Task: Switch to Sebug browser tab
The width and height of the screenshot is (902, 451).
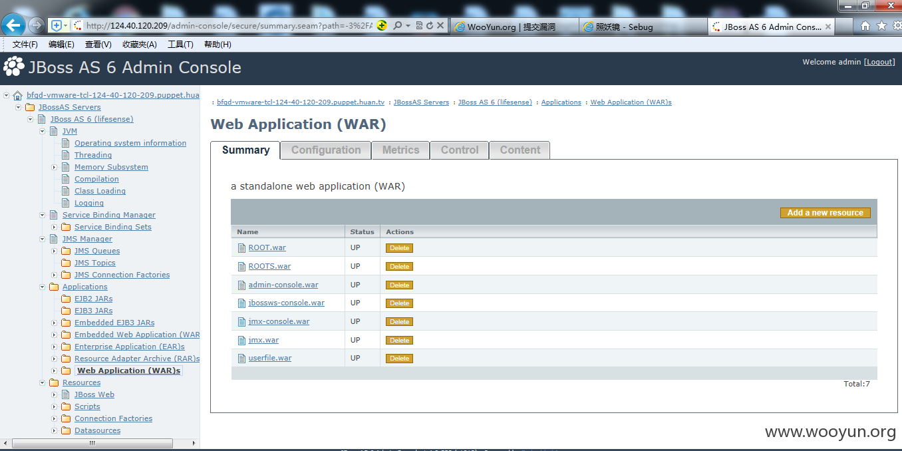Action: pyautogui.click(x=641, y=27)
